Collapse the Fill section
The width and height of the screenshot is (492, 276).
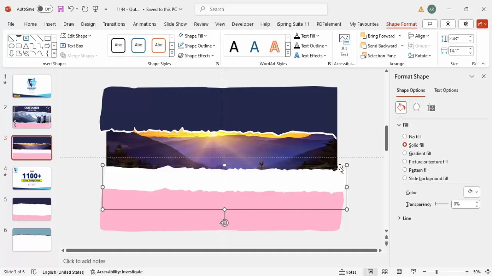pyautogui.click(x=403, y=125)
